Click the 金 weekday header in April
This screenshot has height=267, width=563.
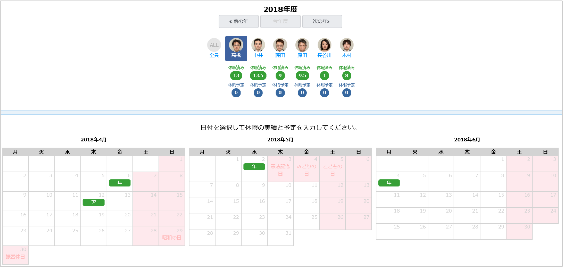point(120,152)
